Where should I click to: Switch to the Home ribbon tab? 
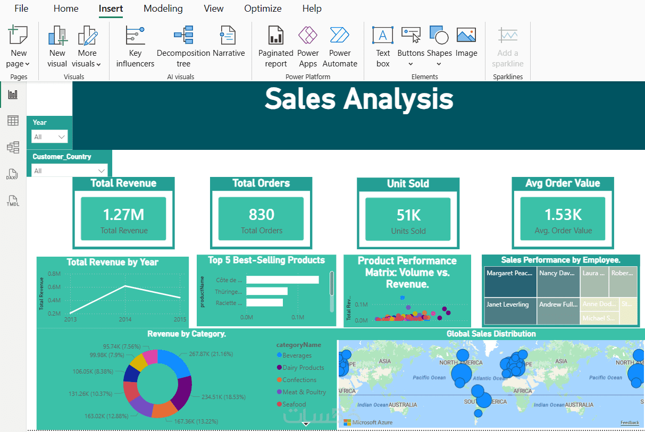point(66,9)
